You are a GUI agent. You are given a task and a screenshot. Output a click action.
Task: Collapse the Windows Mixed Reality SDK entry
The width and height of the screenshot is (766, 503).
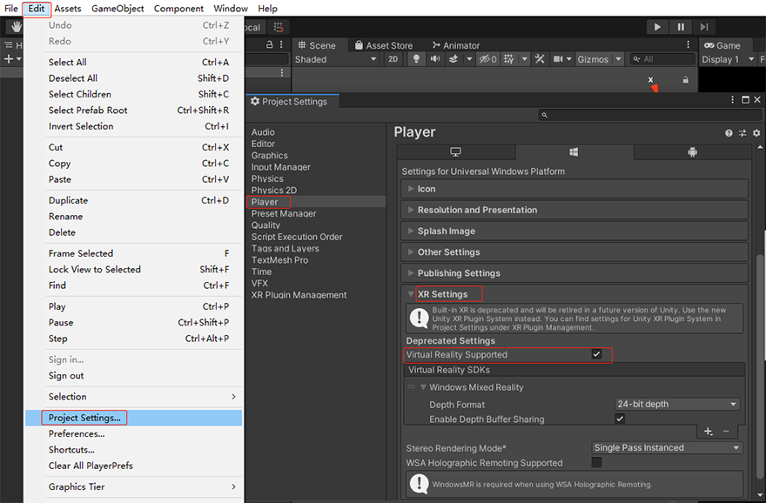pyautogui.click(x=423, y=387)
